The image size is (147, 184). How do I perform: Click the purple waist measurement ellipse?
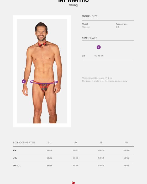pyautogui.click(x=44, y=82)
